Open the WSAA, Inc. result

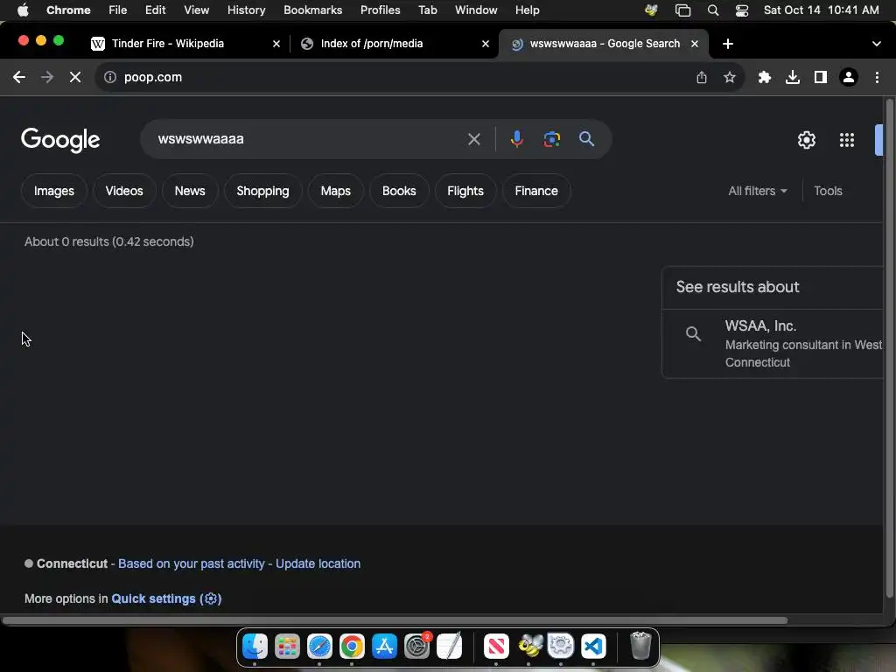[773, 344]
